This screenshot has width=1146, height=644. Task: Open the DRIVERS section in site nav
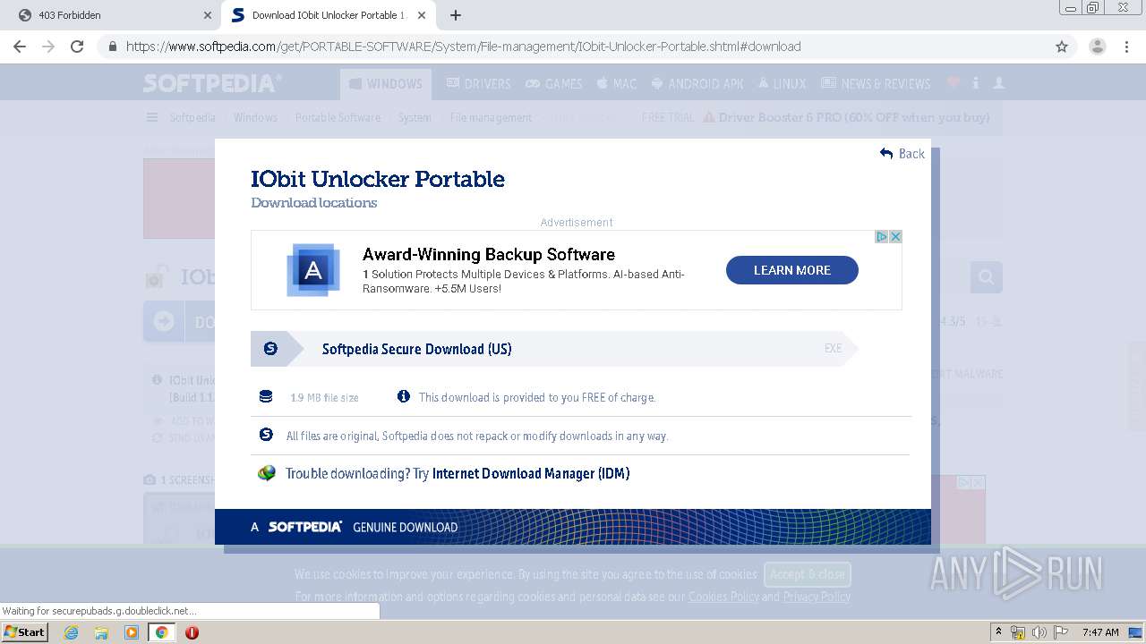(478, 84)
